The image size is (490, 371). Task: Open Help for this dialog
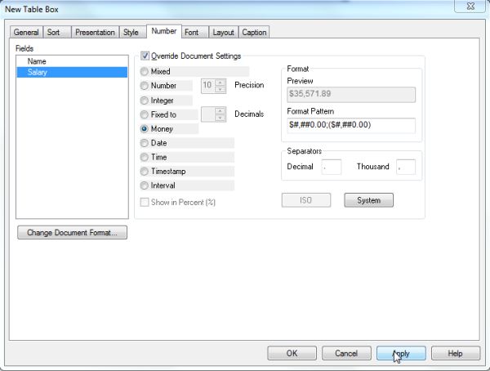click(x=456, y=353)
